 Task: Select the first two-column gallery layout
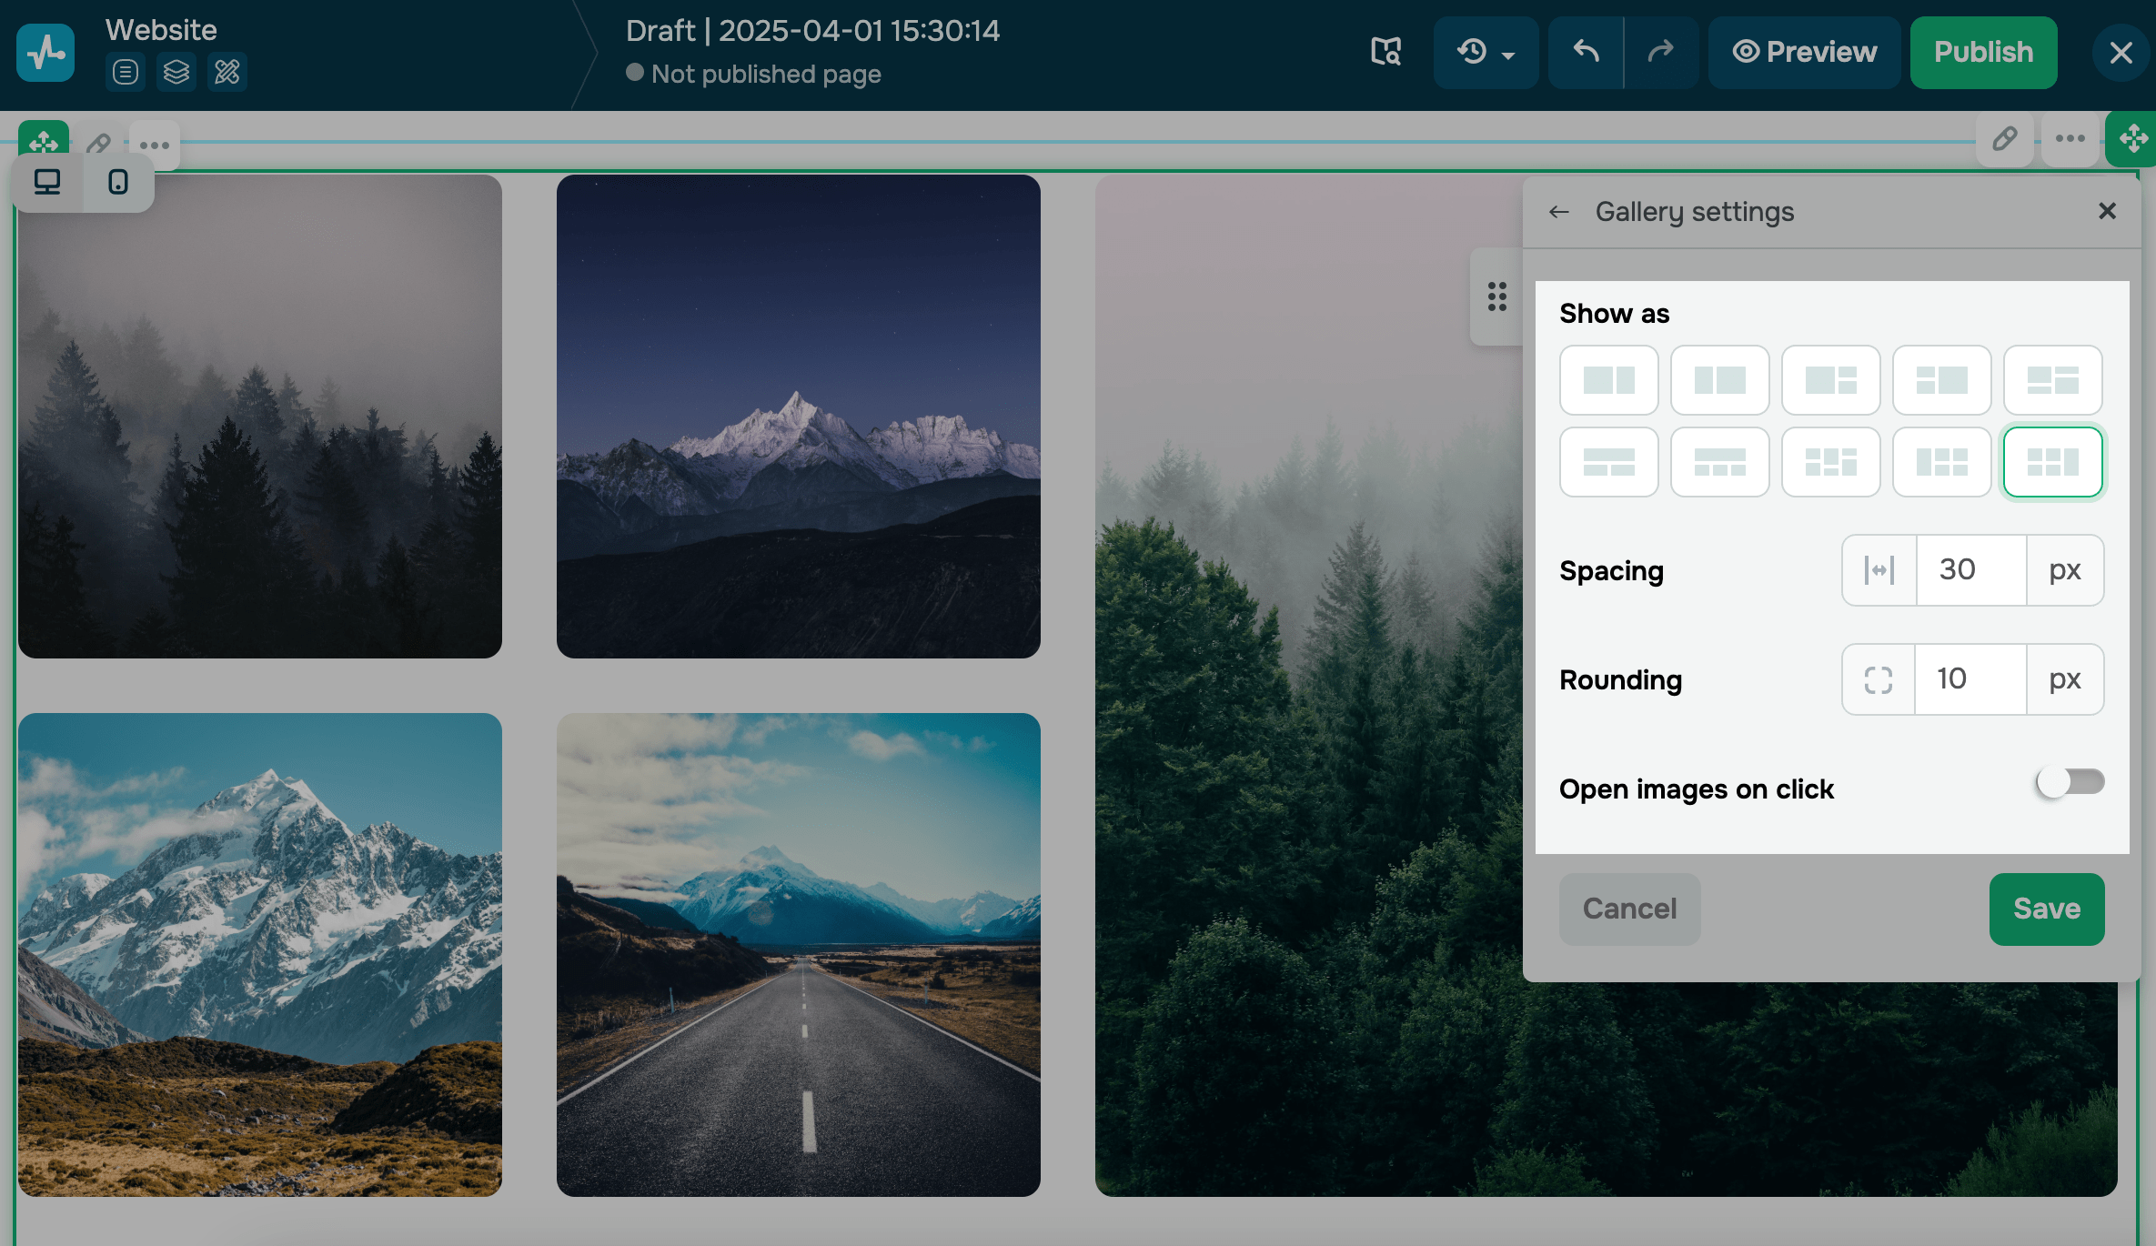click(x=1608, y=380)
